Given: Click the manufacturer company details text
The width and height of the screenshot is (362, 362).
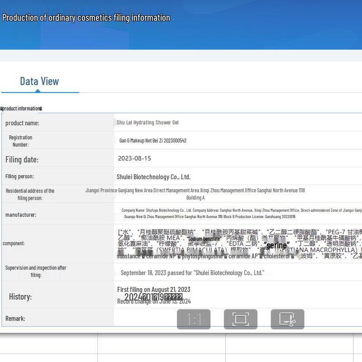Looking at the screenshot, I should [240, 214].
